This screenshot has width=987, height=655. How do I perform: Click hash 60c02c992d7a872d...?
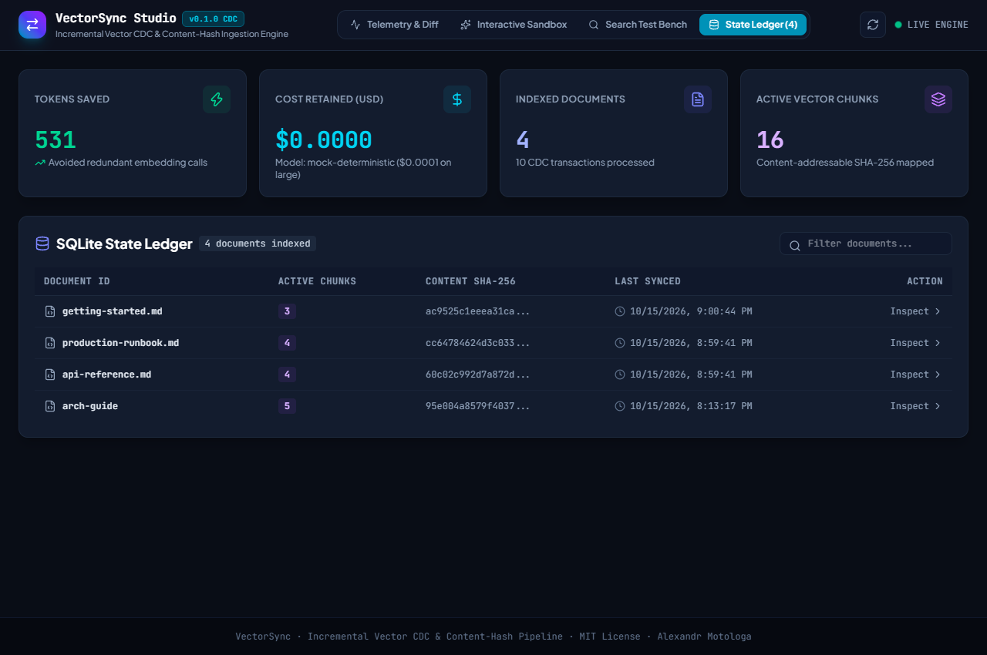coord(477,375)
